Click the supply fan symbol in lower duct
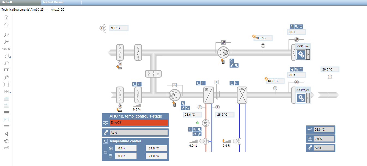The image size is (367, 166). click(173, 95)
